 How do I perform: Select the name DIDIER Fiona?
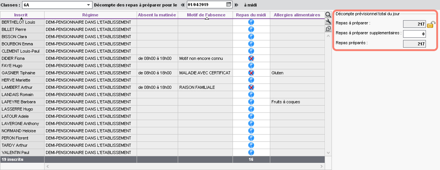(13, 58)
